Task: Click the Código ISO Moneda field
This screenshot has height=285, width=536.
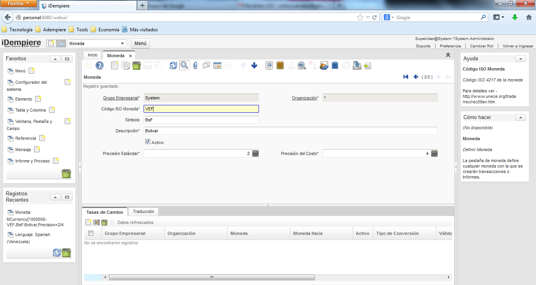Action: pyautogui.click(x=201, y=109)
